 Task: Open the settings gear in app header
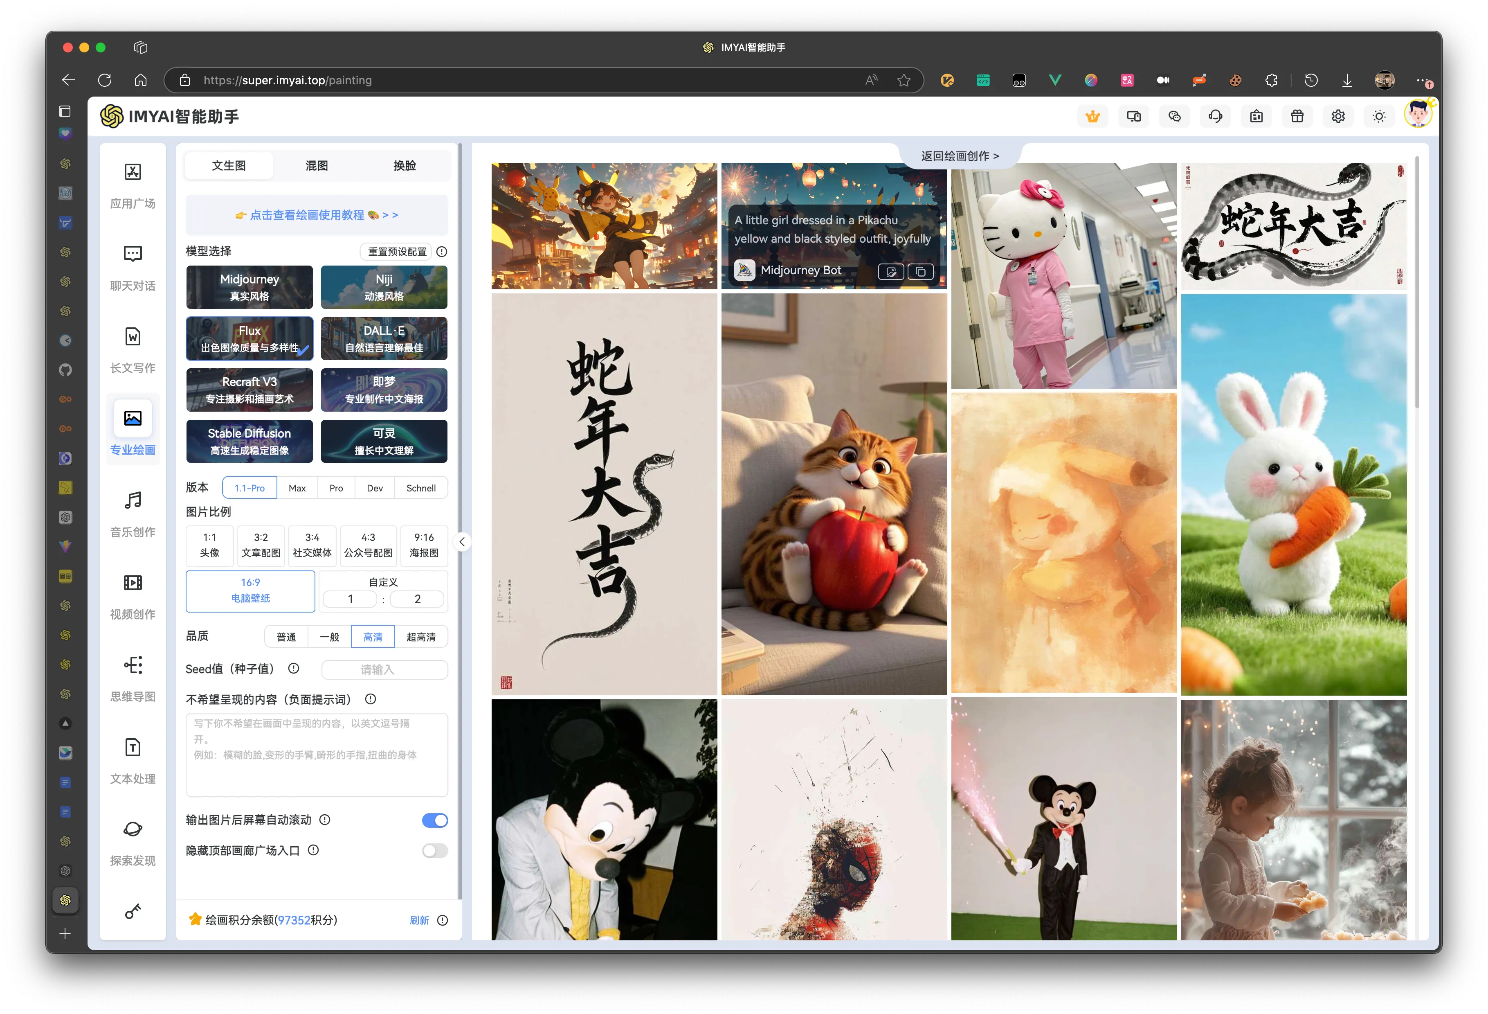[1338, 116]
